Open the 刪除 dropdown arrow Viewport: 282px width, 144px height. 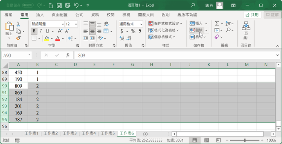(x=206, y=30)
